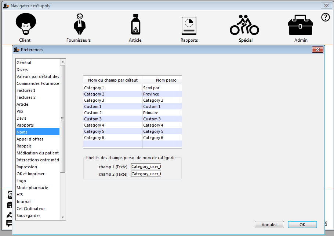Open the Rappels preferences section

[x=37, y=146]
